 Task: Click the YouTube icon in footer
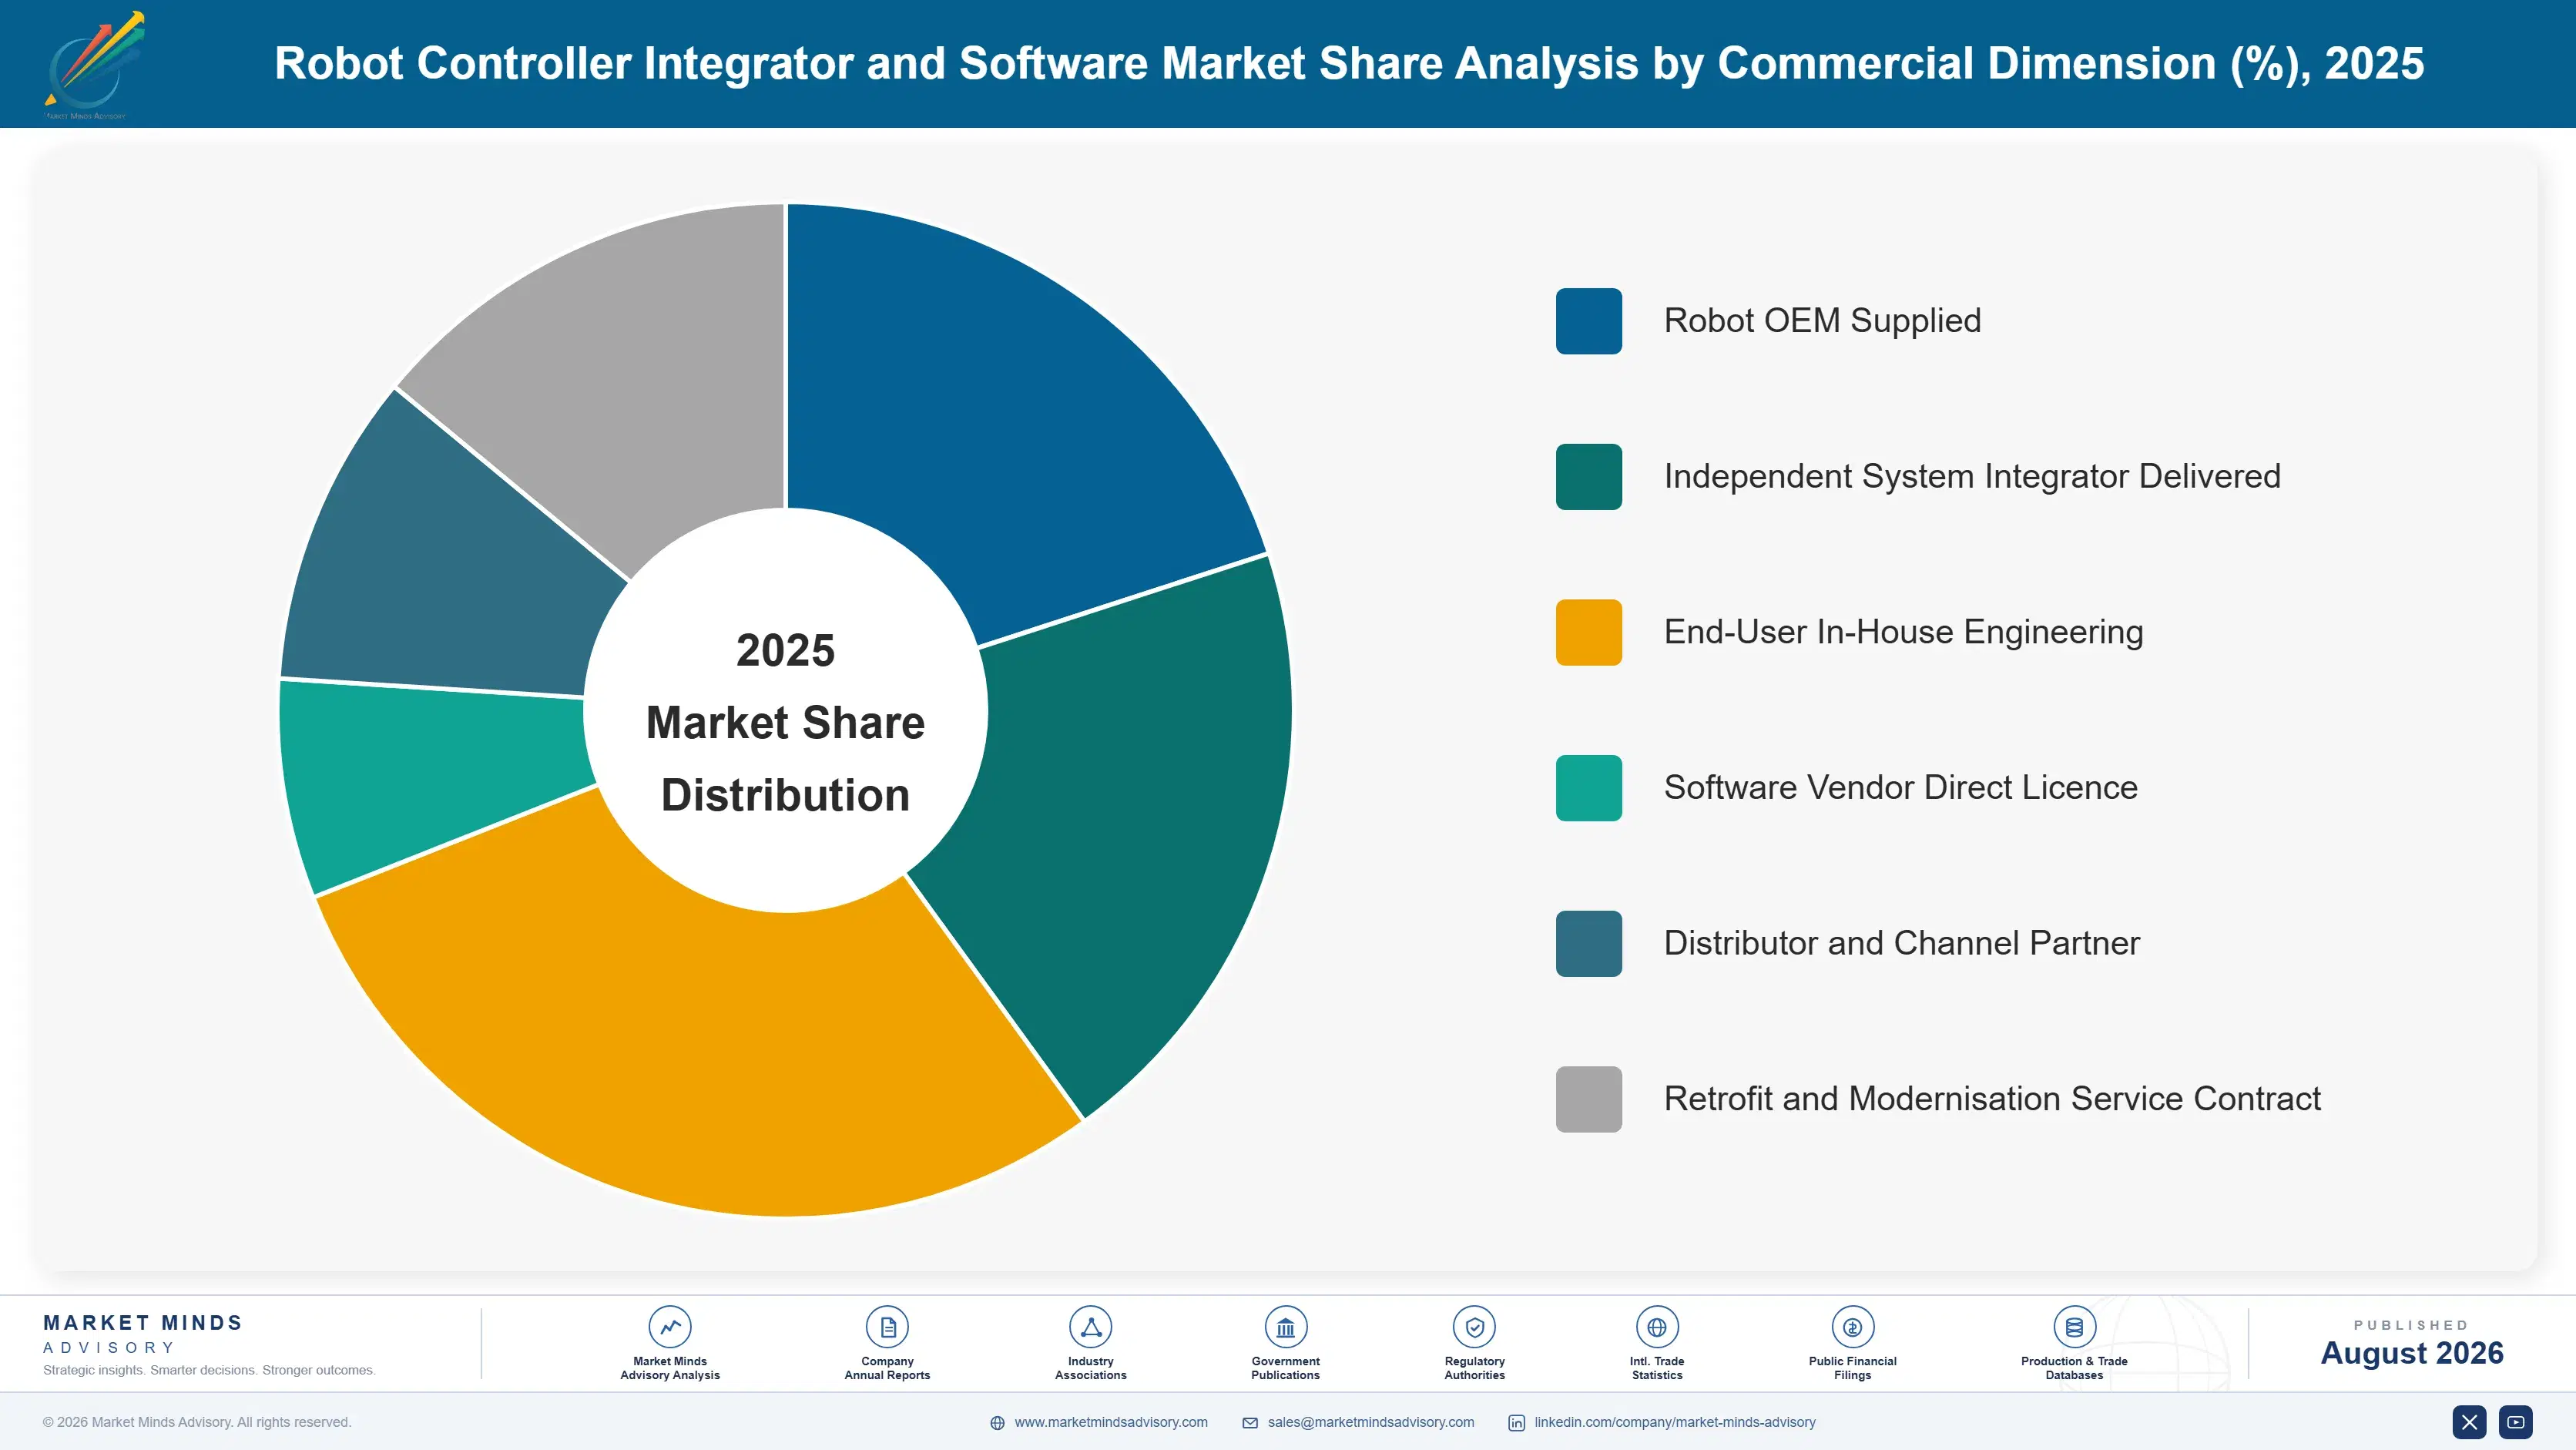click(x=2516, y=1422)
